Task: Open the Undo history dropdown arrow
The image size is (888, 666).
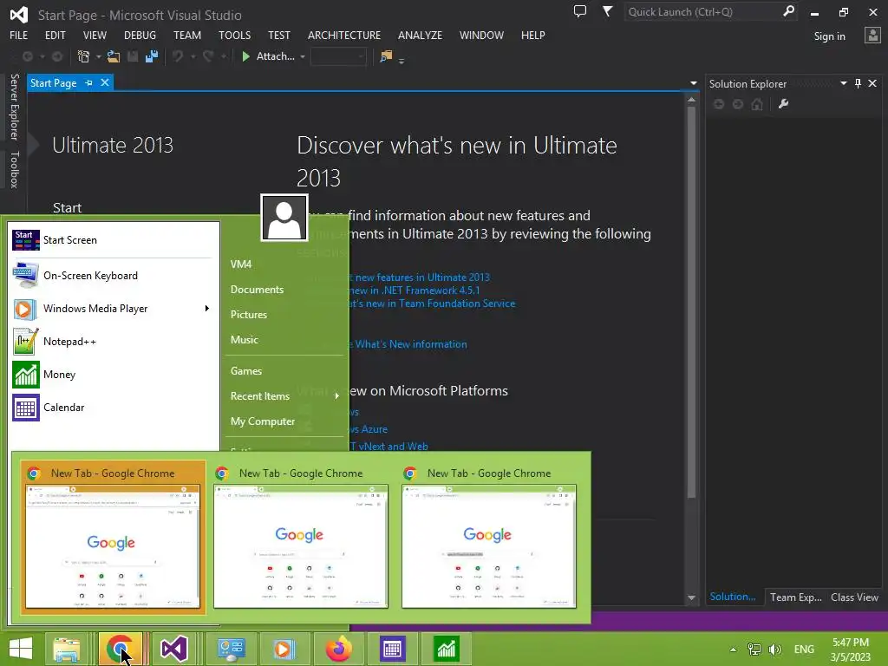Action: click(193, 56)
